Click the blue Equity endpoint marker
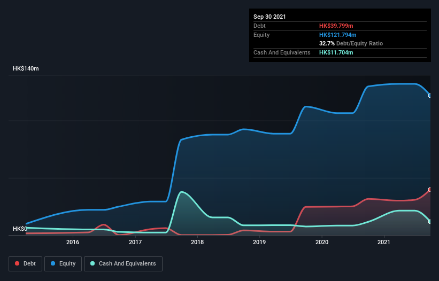Viewport: 439px width, 281px height. click(430, 96)
